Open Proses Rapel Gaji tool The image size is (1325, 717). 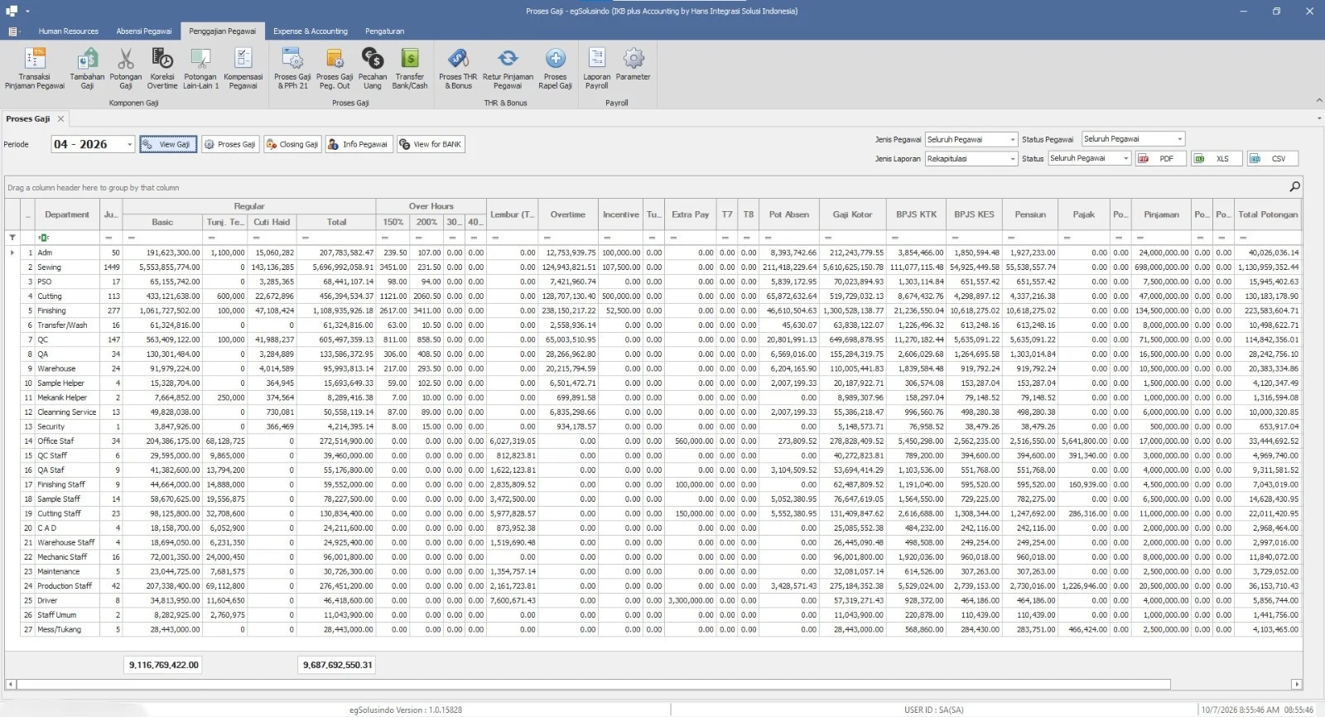pyautogui.click(x=555, y=69)
